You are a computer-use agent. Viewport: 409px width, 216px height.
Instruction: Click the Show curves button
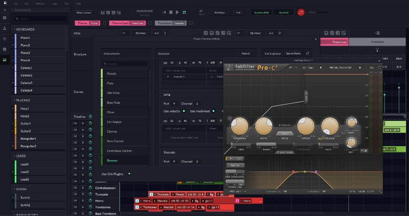coord(84,12)
